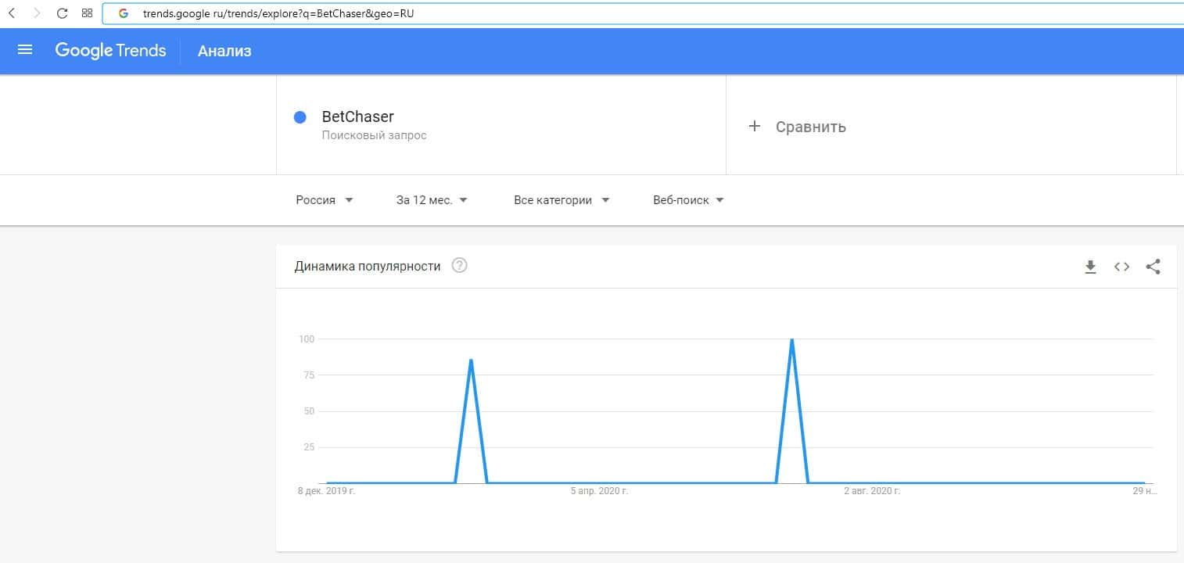Go back to the previous page
1184x563 pixels.
pyautogui.click(x=12, y=13)
